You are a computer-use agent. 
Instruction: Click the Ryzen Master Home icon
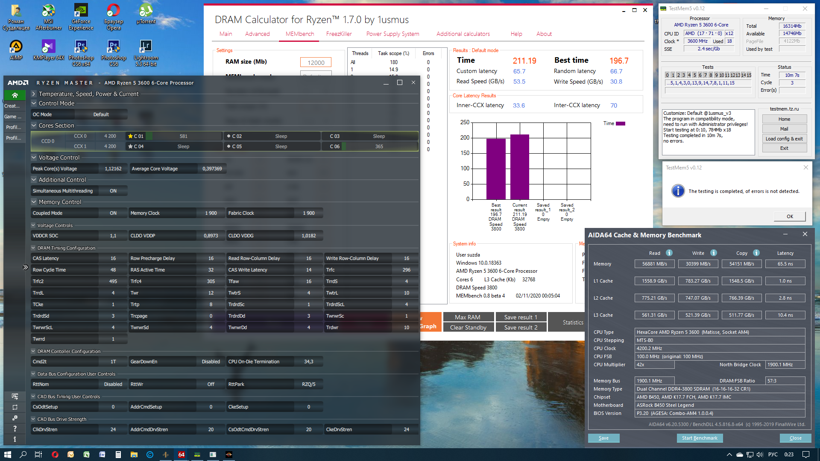tap(15, 95)
